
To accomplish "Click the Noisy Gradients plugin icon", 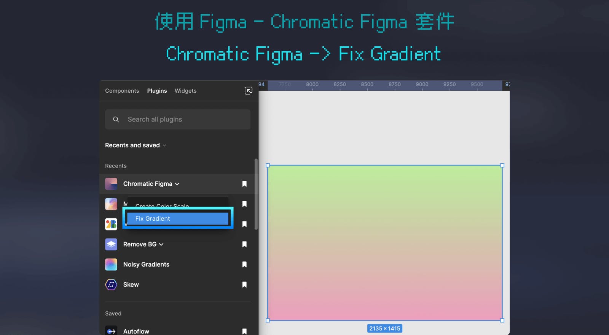I will pyautogui.click(x=111, y=264).
